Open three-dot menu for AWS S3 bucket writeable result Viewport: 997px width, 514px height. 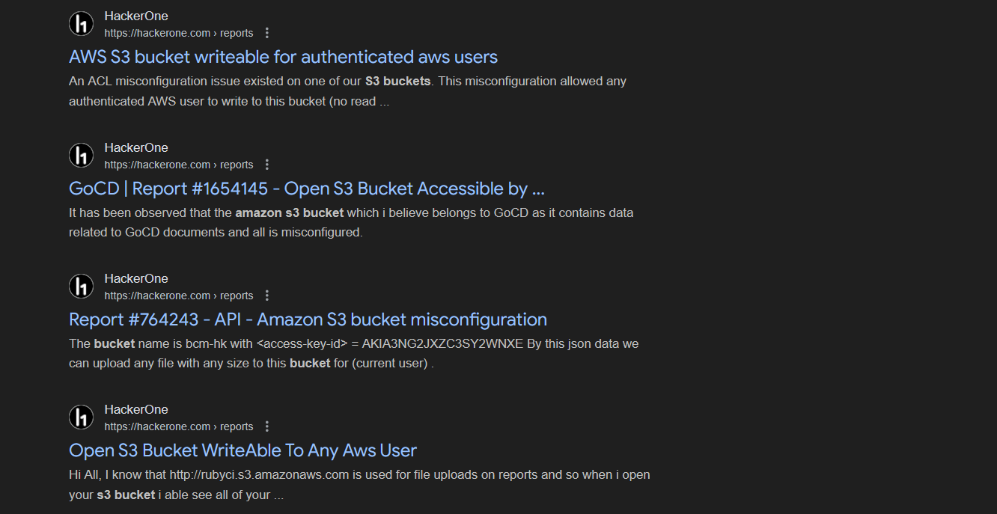(x=267, y=33)
